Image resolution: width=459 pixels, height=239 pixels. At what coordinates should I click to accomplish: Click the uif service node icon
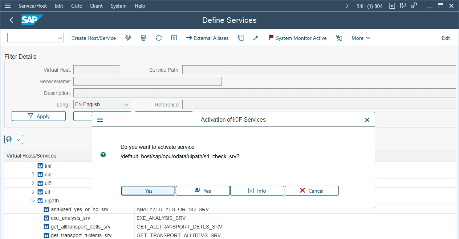(40, 192)
